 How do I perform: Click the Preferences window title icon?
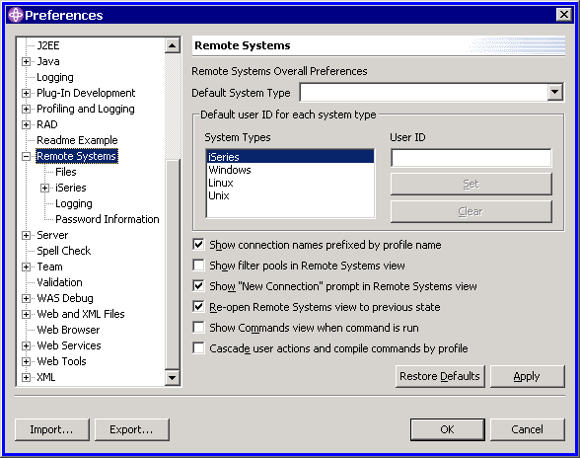click(16, 15)
